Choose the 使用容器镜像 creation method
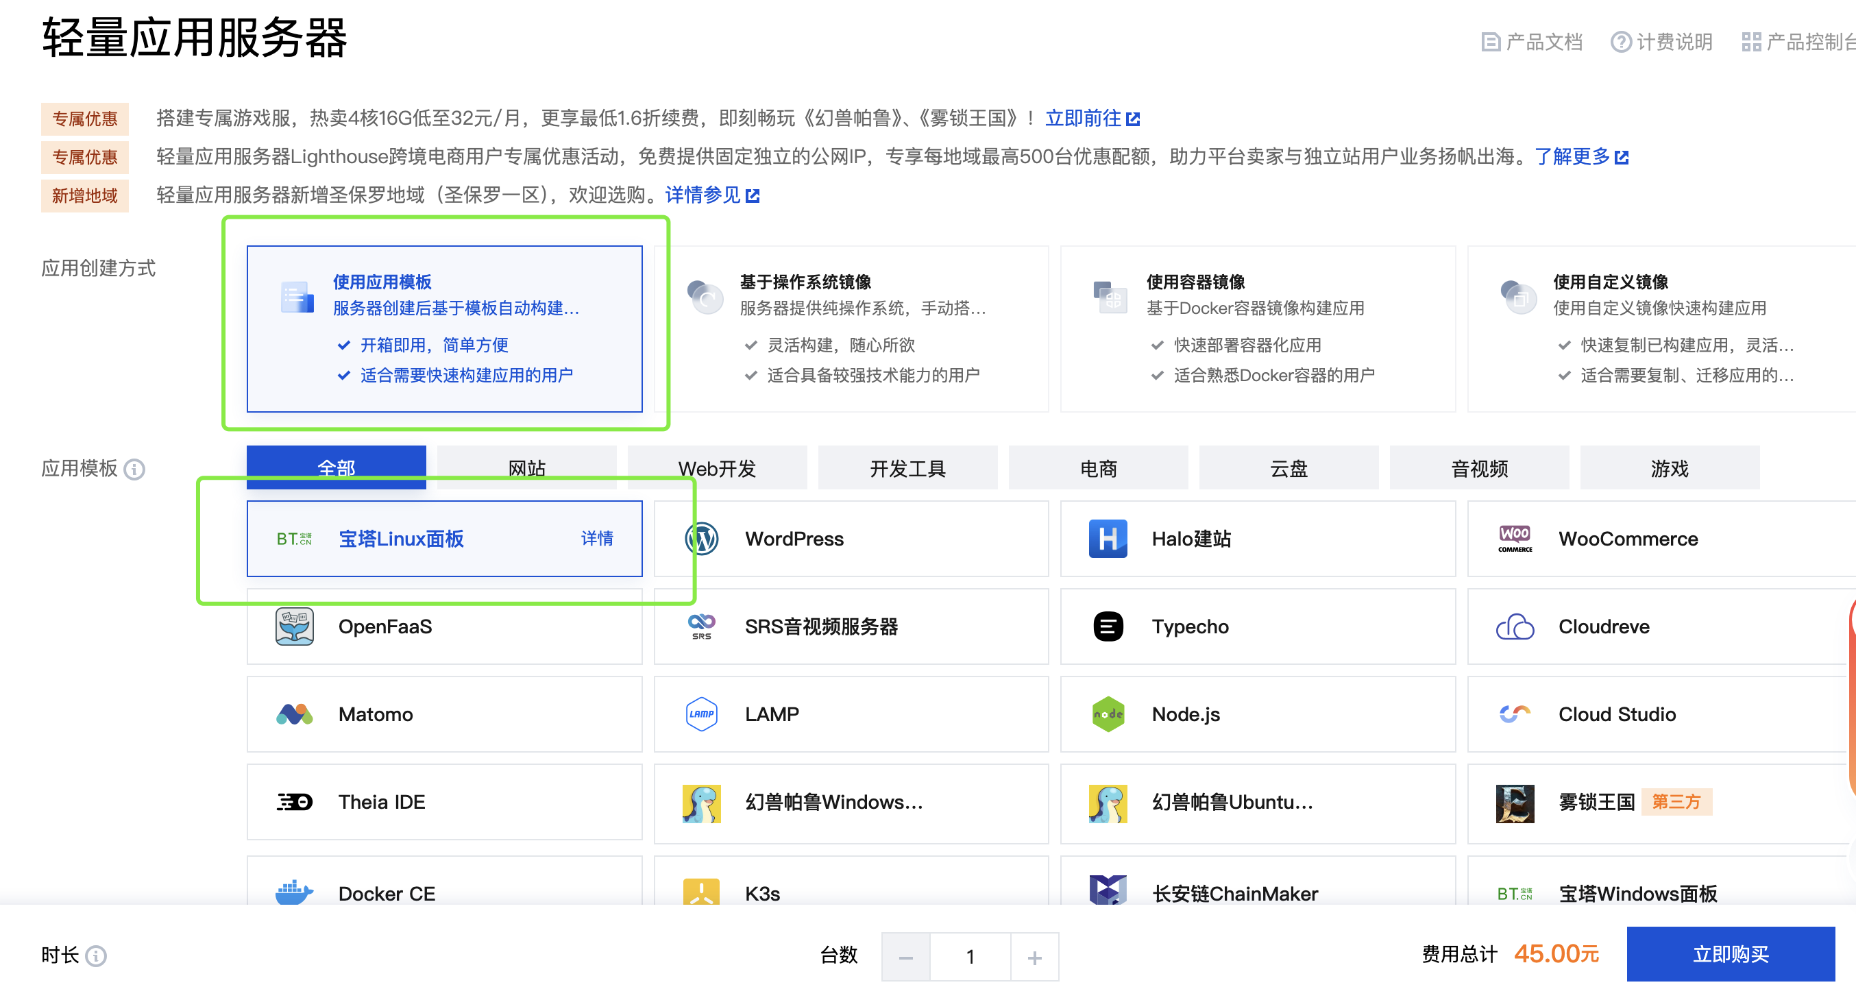Screen dimensions: 1856x987 [x=1257, y=328]
